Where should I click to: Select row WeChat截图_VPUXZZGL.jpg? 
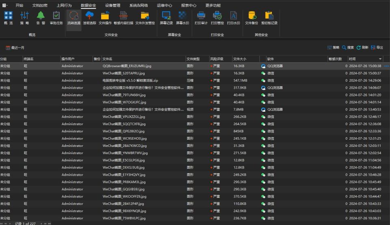coord(195,117)
